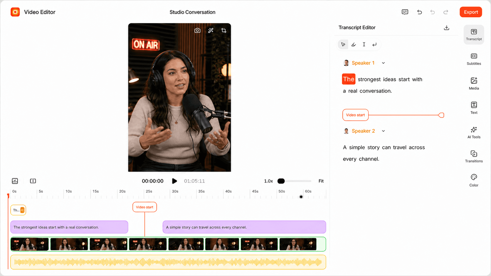This screenshot has height=276, width=491.
Task: Open the Media sidebar tab
Action: pyautogui.click(x=474, y=84)
